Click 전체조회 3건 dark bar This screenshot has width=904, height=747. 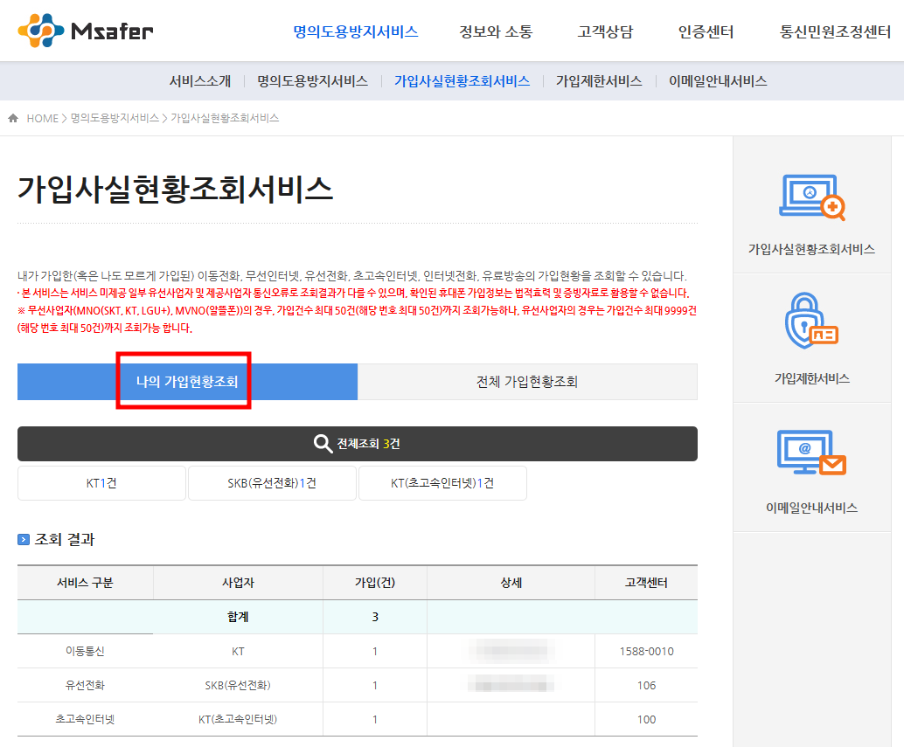tap(358, 444)
